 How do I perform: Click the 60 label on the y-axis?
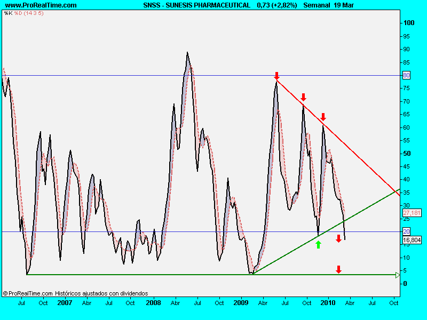coord(406,127)
